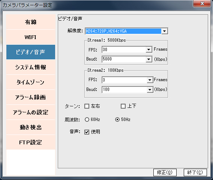Select the 60Hz frequency radio button

(87, 119)
